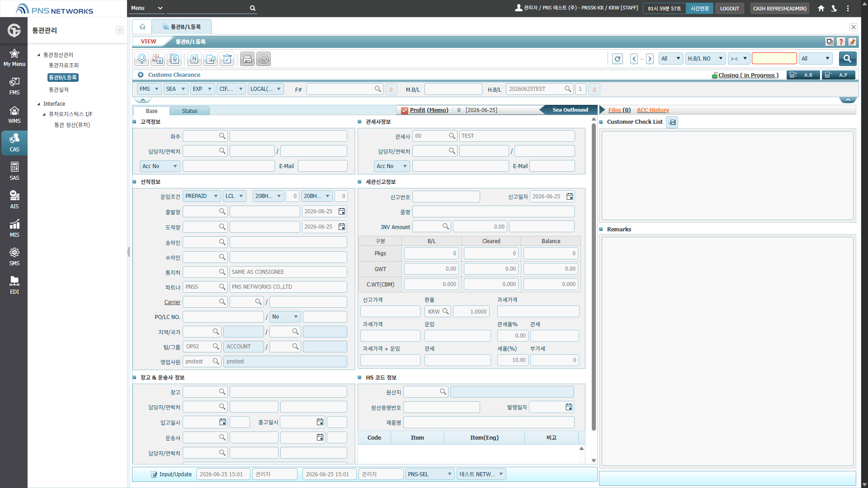Open the FMS dropdown

tap(149, 89)
